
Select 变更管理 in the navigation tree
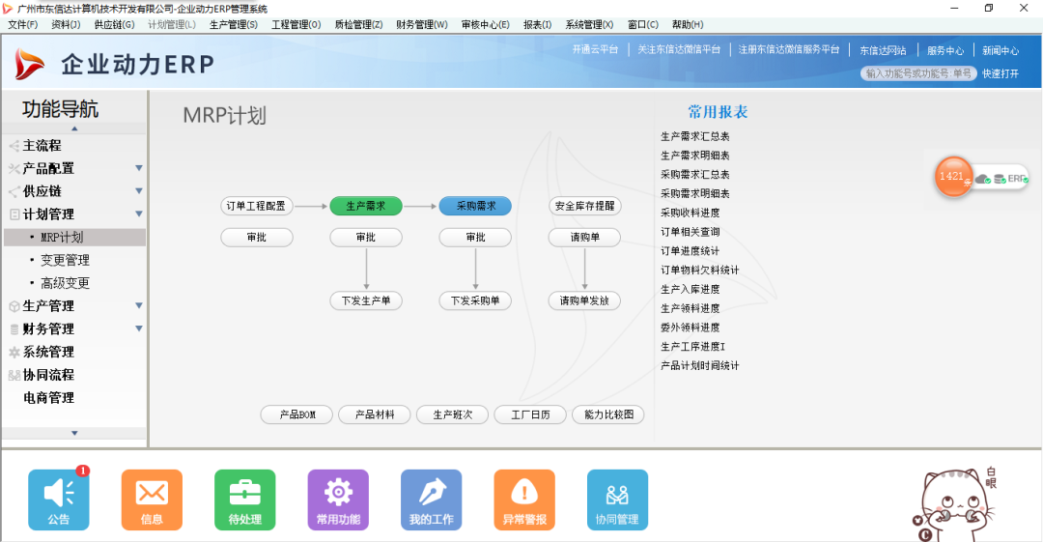pyautogui.click(x=65, y=260)
